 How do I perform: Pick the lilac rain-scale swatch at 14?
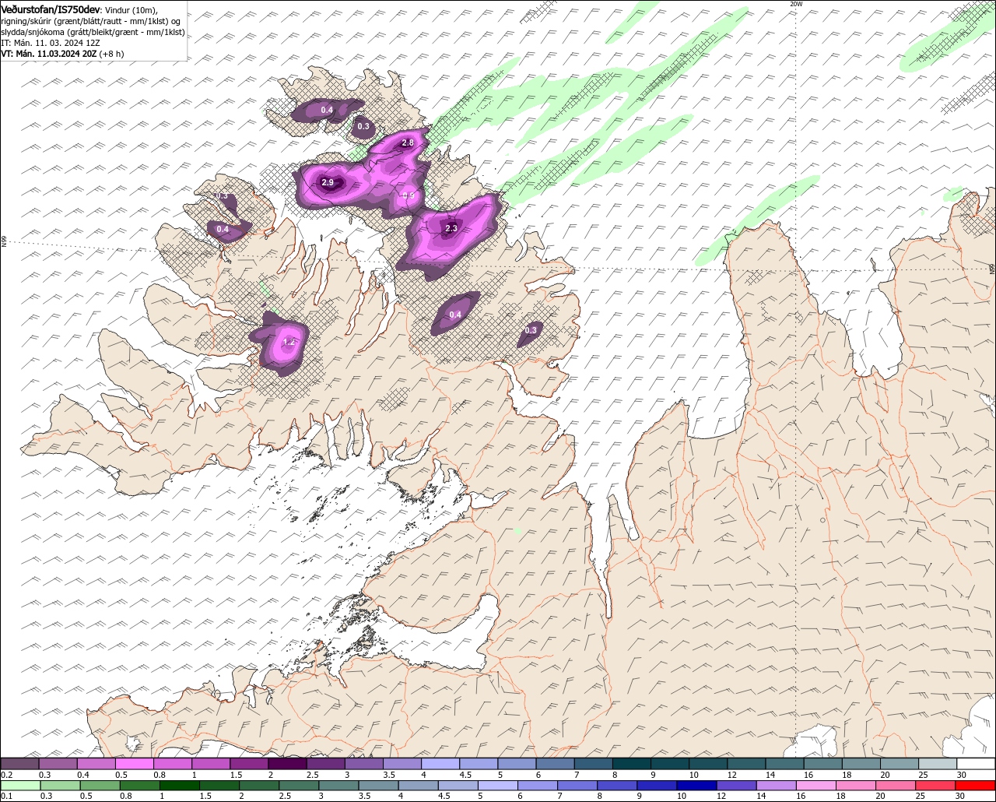coord(776,786)
